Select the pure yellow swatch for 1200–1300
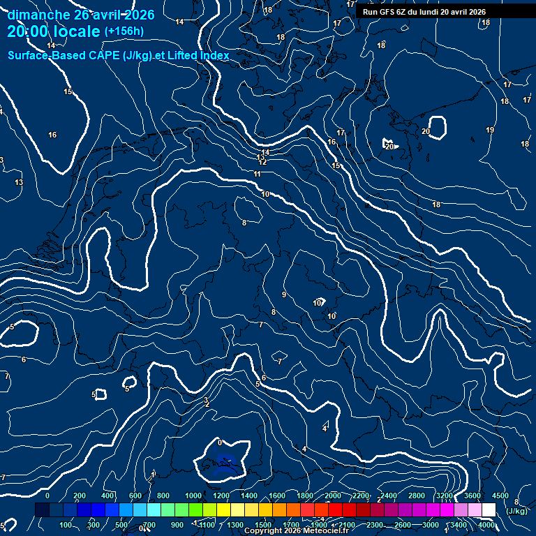 click(223, 509)
